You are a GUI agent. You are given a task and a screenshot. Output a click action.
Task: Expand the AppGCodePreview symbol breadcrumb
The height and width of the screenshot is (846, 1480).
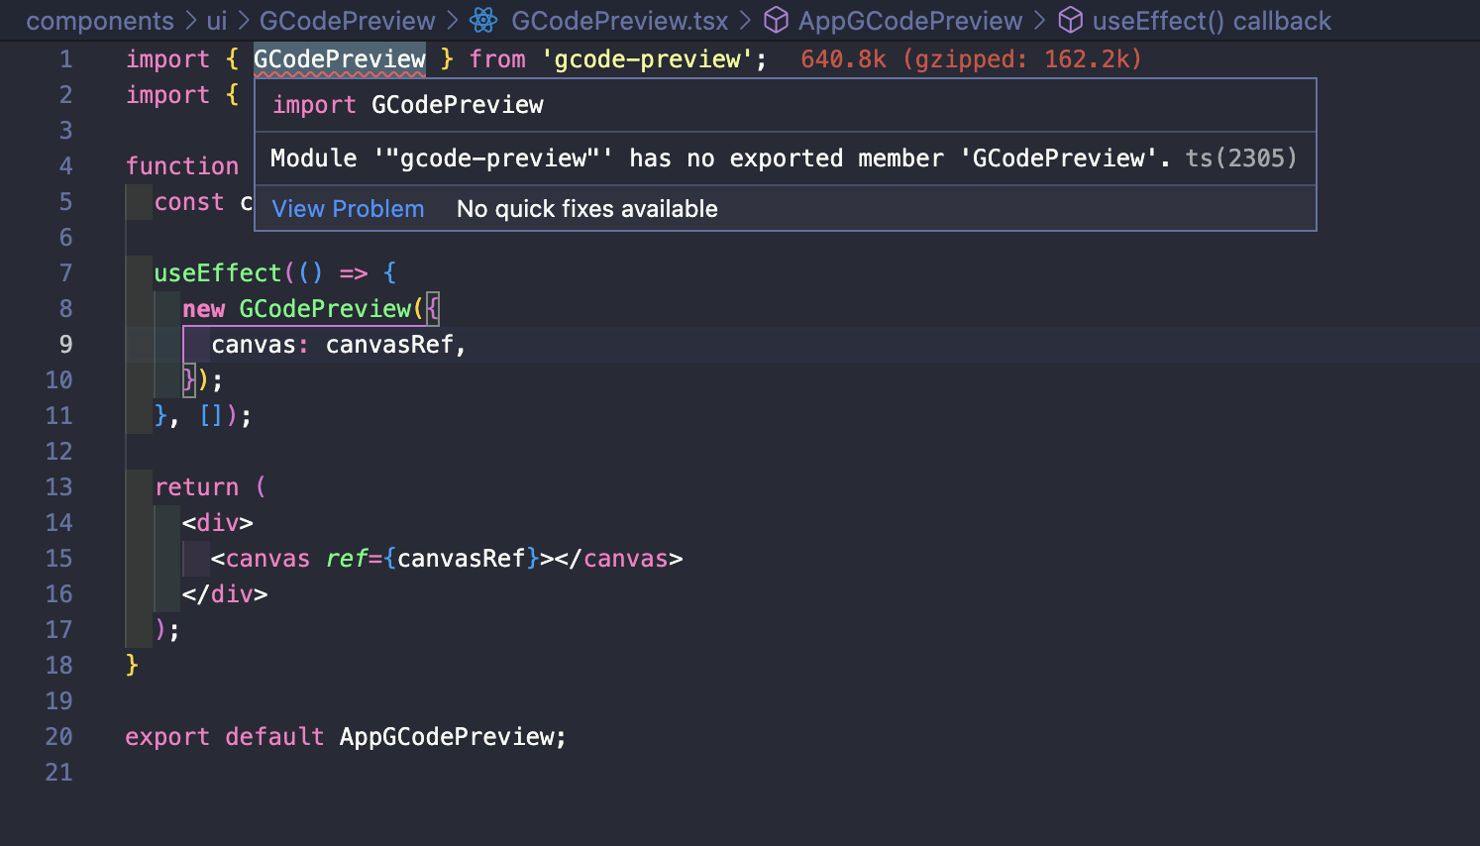910,21
